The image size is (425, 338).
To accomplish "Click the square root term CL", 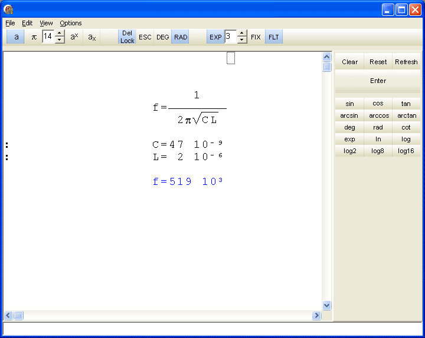I will pos(207,119).
